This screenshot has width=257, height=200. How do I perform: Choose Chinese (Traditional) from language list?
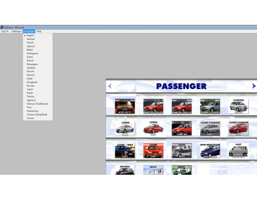(x=37, y=104)
